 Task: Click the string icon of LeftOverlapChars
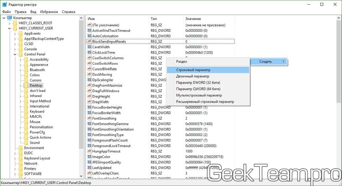pyautogui.click(x=89, y=173)
